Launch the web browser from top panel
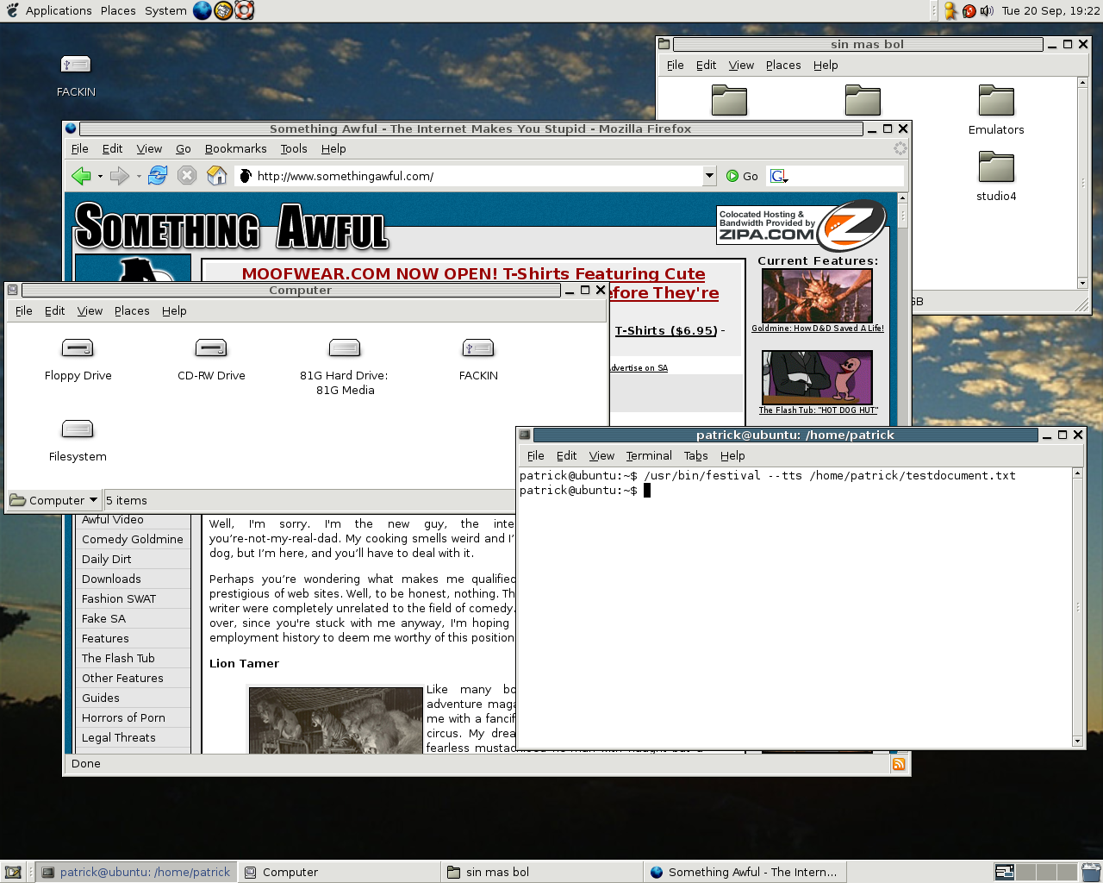Screen dimensions: 1103x883 point(203,10)
